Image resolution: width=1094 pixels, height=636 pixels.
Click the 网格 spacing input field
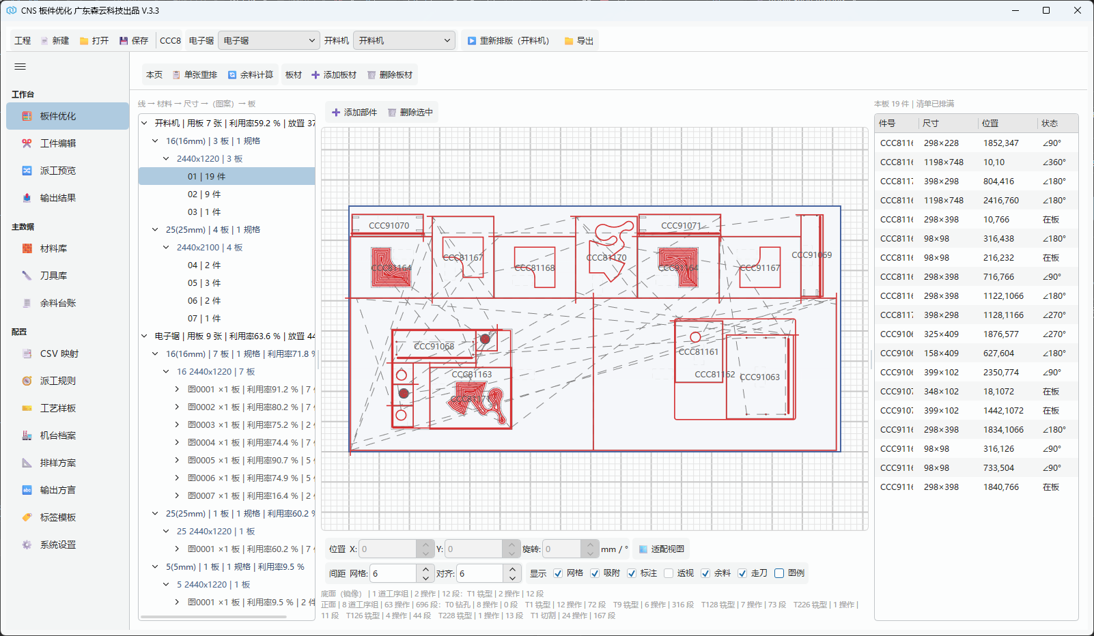[393, 573]
